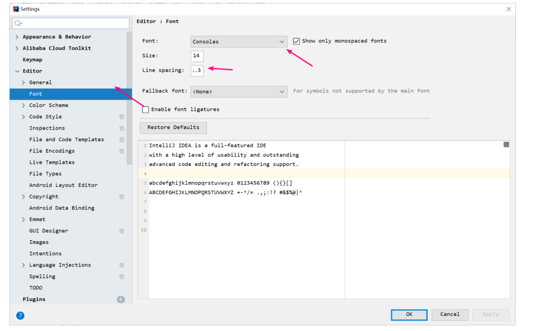The height and width of the screenshot is (331, 546).
Task: Enable font ligatures checkbox
Action: click(x=146, y=109)
